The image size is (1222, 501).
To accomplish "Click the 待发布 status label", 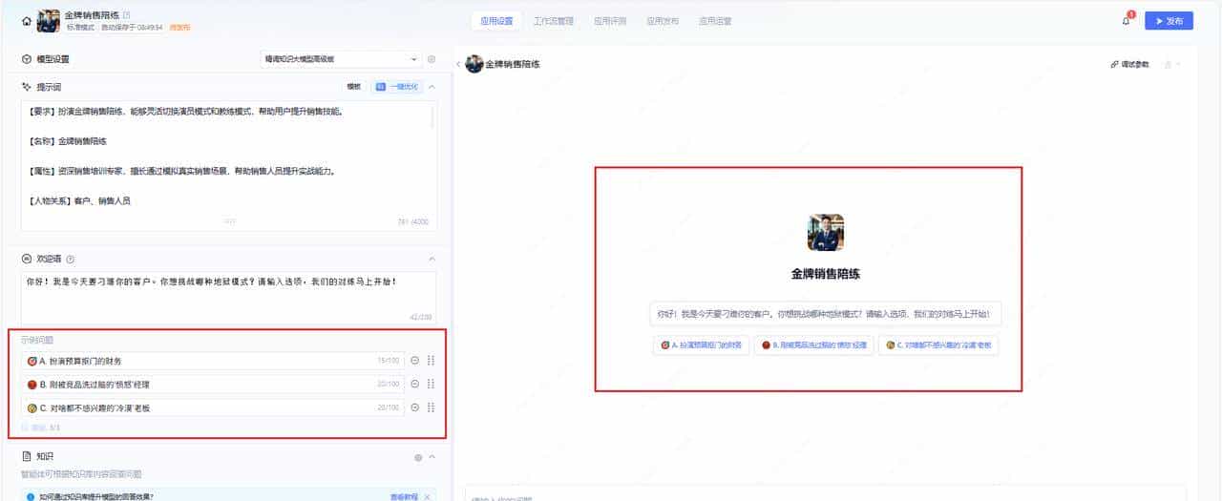I will coord(180,28).
